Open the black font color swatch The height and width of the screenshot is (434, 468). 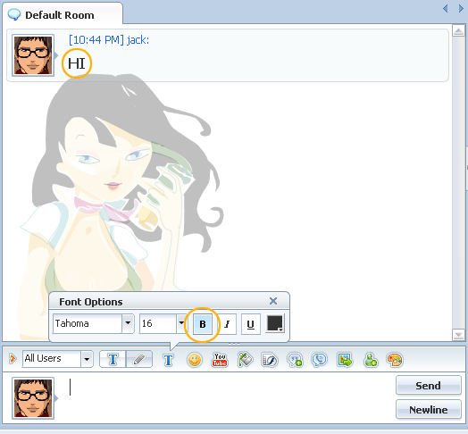pos(275,323)
